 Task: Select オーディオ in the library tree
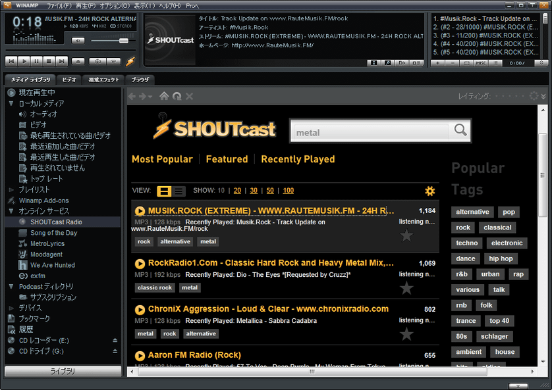(43, 114)
